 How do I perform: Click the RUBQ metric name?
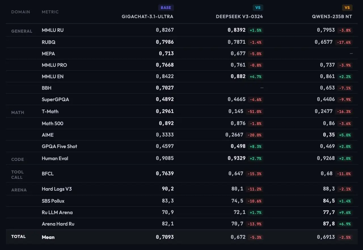pos(48,42)
